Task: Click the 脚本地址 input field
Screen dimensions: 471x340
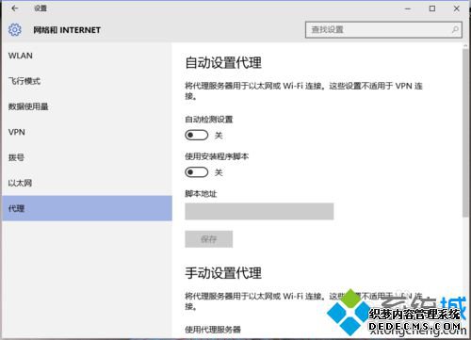Action: click(259, 211)
